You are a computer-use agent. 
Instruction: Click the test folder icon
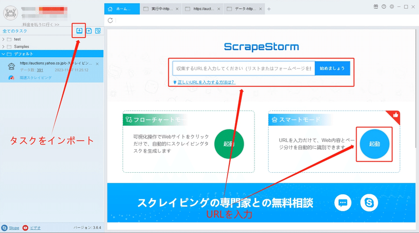(x=9, y=39)
